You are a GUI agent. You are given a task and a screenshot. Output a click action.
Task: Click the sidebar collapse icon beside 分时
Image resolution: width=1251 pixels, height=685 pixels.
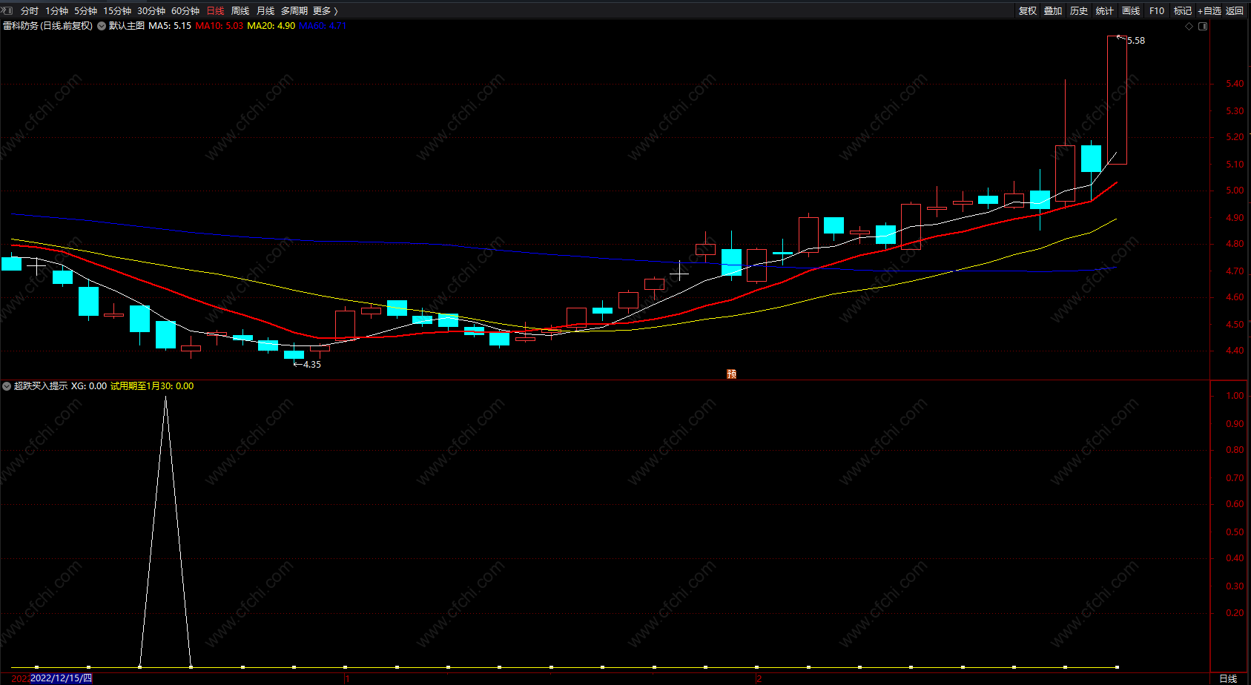[7, 10]
